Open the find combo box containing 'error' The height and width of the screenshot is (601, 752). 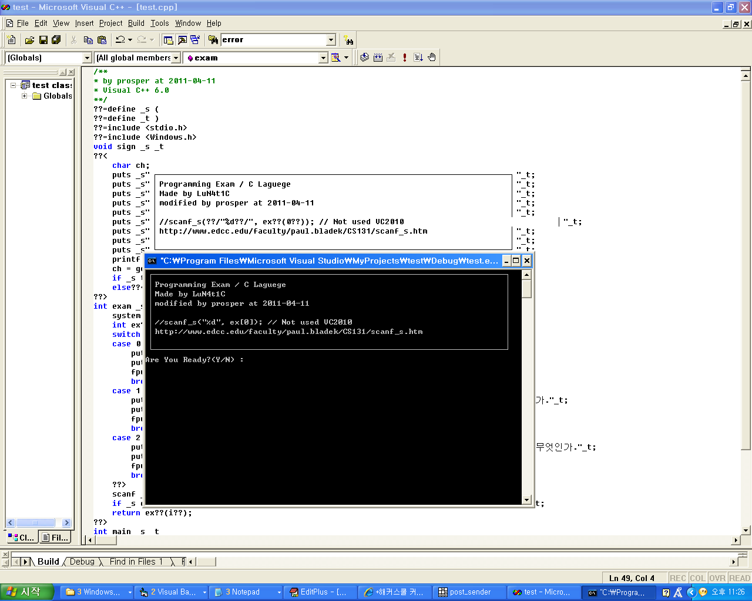click(x=331, y=40)
